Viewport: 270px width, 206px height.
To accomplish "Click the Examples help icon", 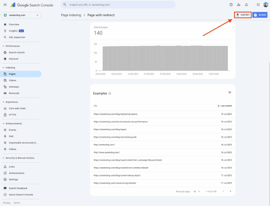I will click(110, 93).
